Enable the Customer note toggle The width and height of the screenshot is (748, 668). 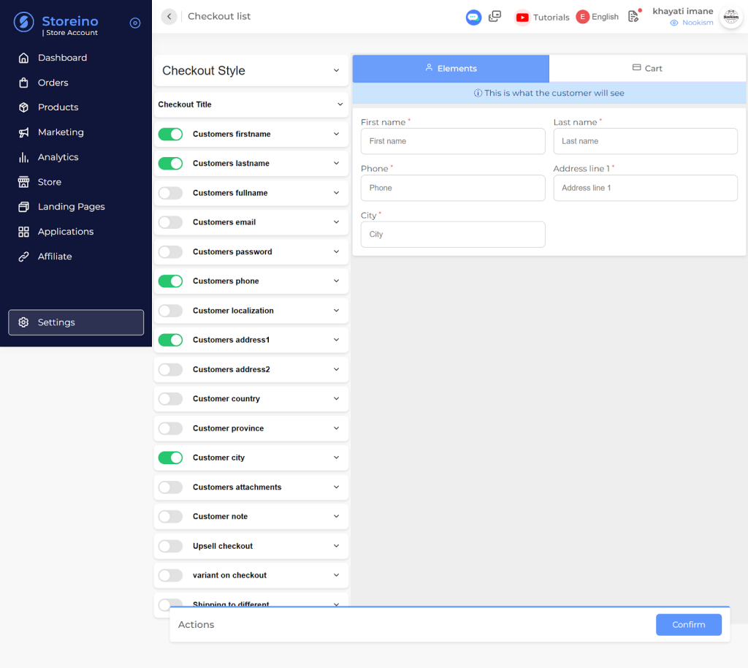(x=170, y=516)
